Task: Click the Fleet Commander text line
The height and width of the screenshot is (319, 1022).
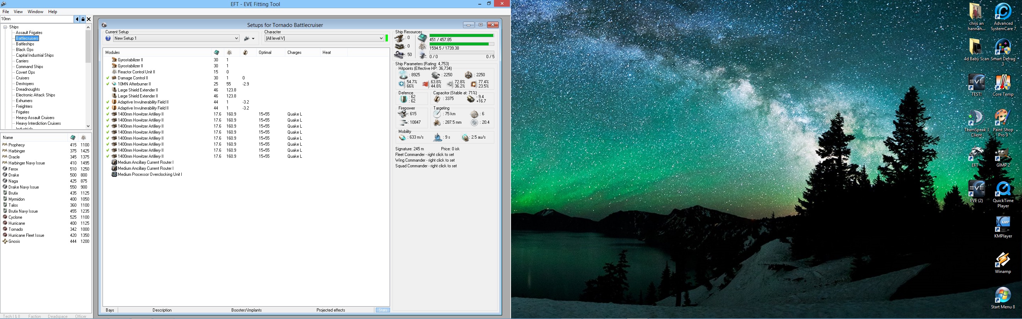Action: click(424, 155)
